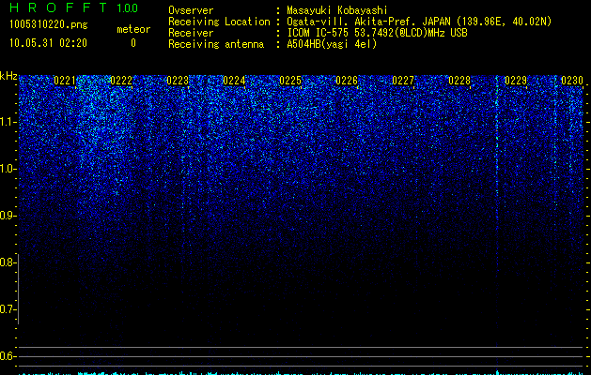Click frequency axis label 1.1
Screen dimensions: 591x375
click(8, 122)
